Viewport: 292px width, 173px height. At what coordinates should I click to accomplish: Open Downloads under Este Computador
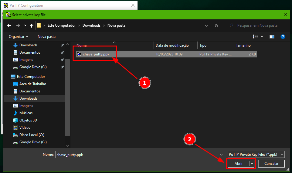(x=28, y=98)
